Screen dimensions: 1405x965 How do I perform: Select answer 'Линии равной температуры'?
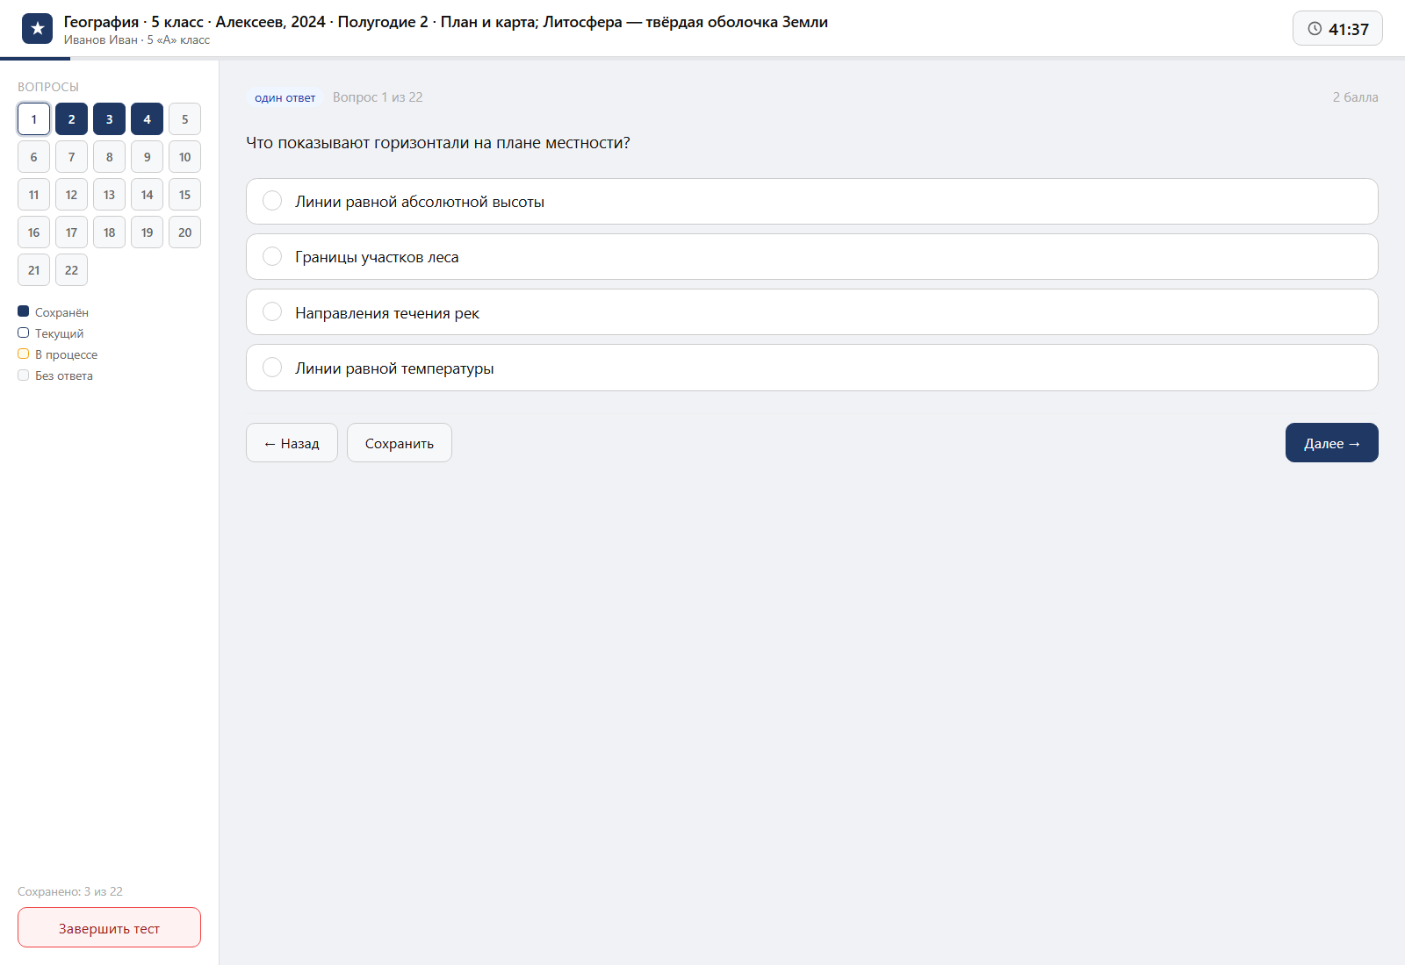[811, 368]
